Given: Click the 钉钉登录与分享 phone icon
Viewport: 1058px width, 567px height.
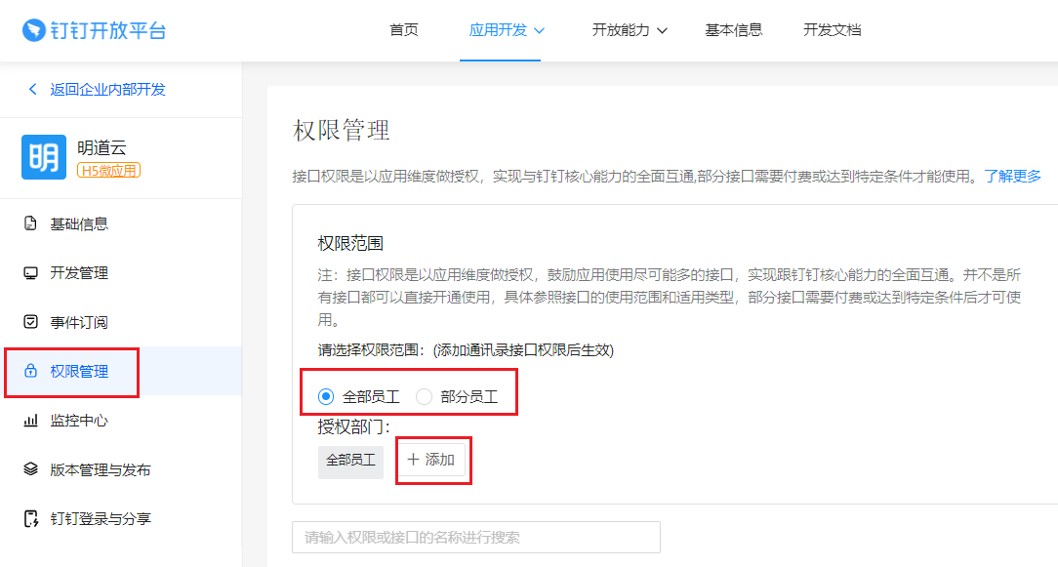Looking at the screenshot, I should tap(30, 518).
